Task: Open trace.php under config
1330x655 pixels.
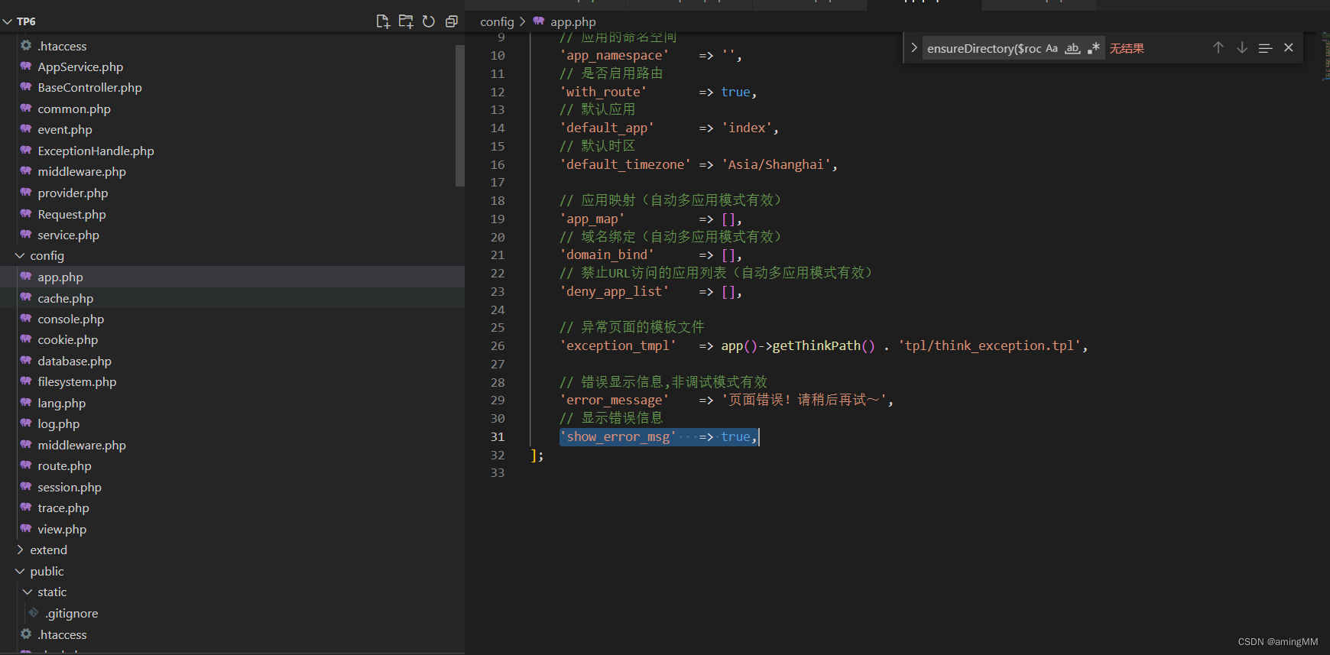Action: 63,507
